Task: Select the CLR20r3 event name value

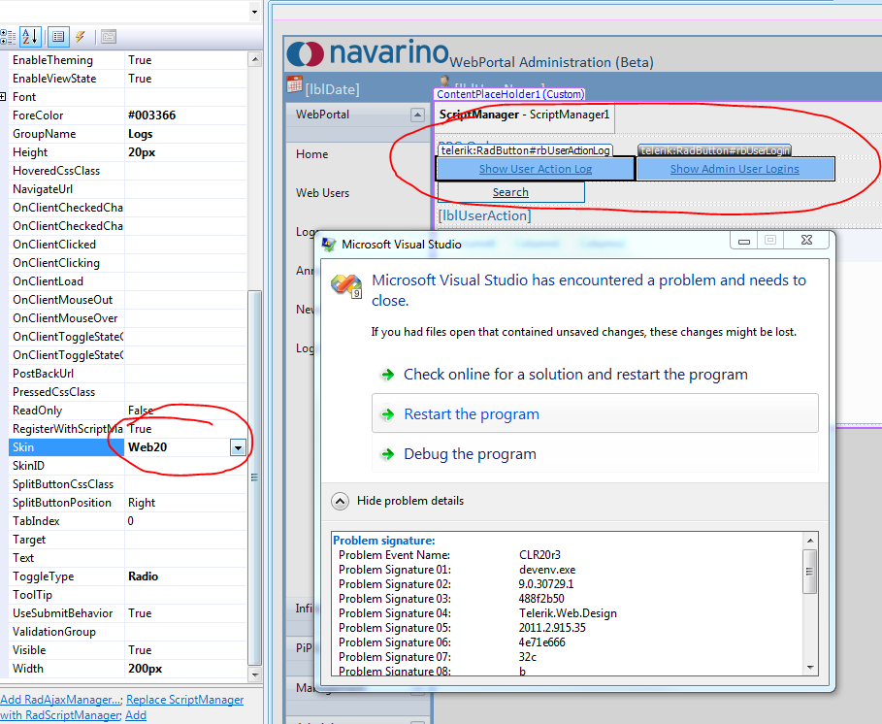Action: (x=539, y=555)
